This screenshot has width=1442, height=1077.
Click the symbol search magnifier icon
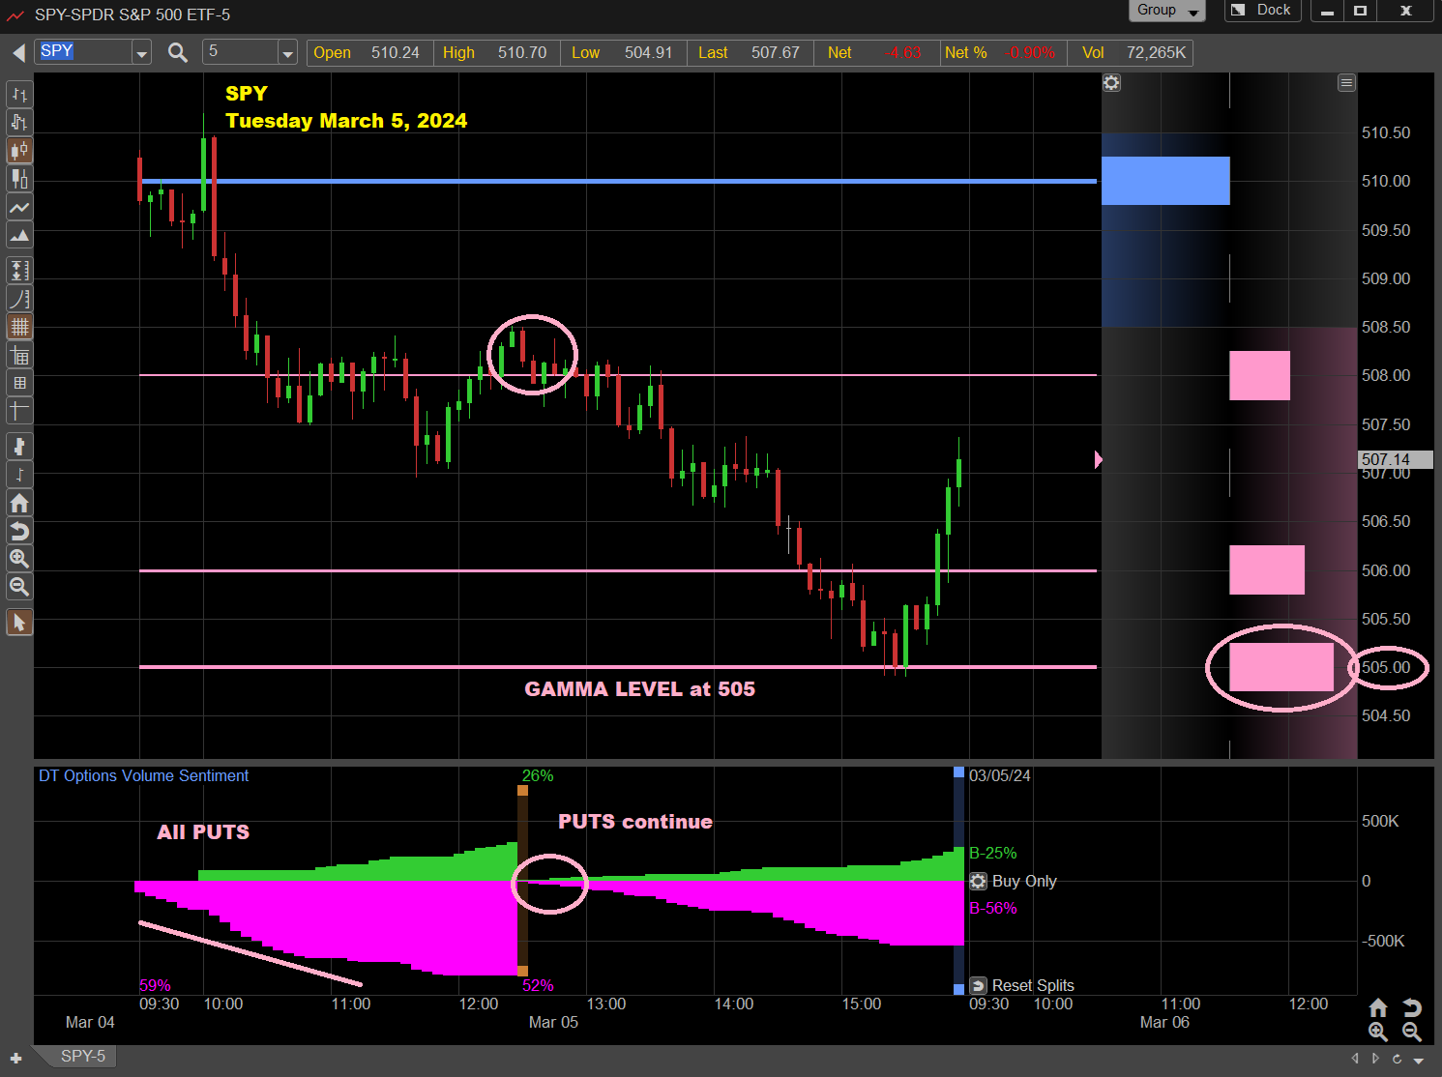click(x=177, y=52)
